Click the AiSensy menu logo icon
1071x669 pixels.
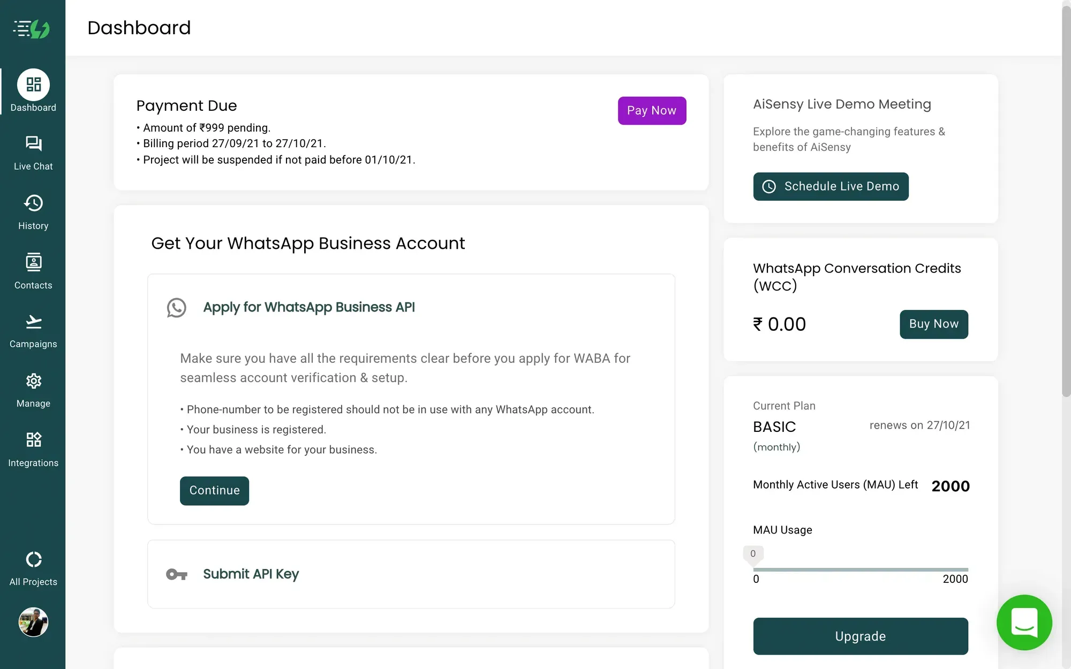tap(32, 29)
